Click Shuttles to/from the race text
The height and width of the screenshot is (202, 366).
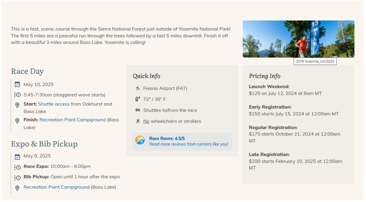[170, 110]
